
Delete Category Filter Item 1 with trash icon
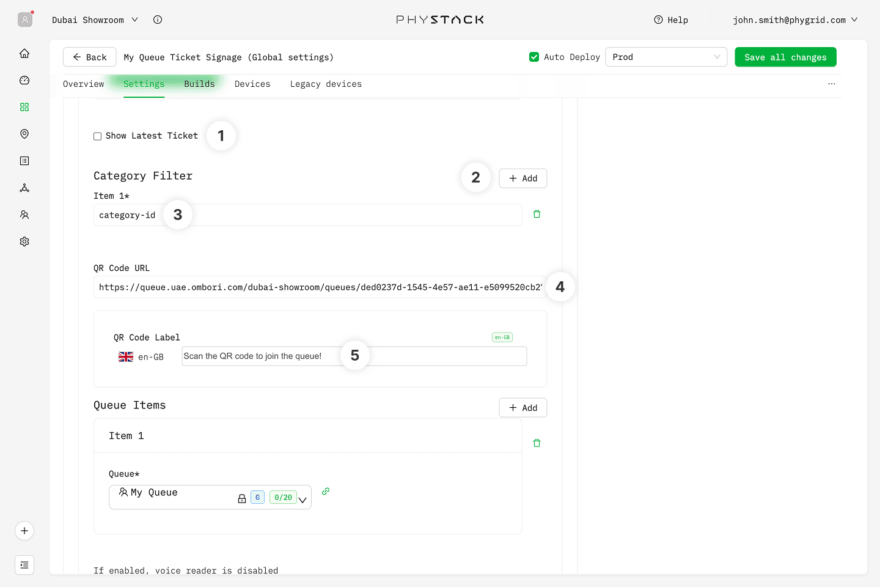pos(537,214)
